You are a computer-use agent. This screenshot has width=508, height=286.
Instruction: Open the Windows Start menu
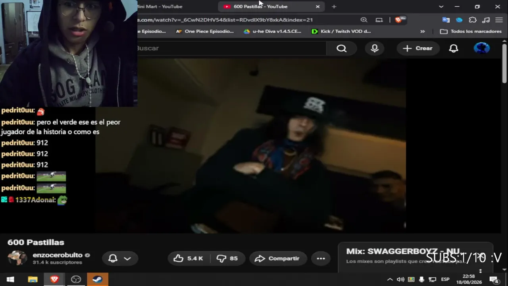[x=10, y=279]
